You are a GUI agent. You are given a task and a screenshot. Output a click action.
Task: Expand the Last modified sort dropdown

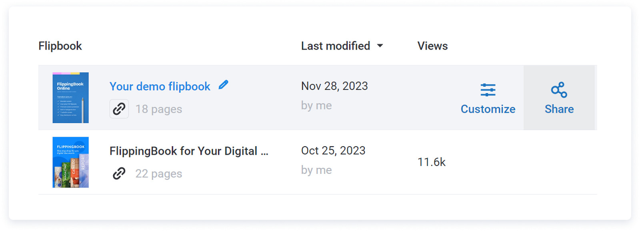pyautogui.click(x=380, y=46)
